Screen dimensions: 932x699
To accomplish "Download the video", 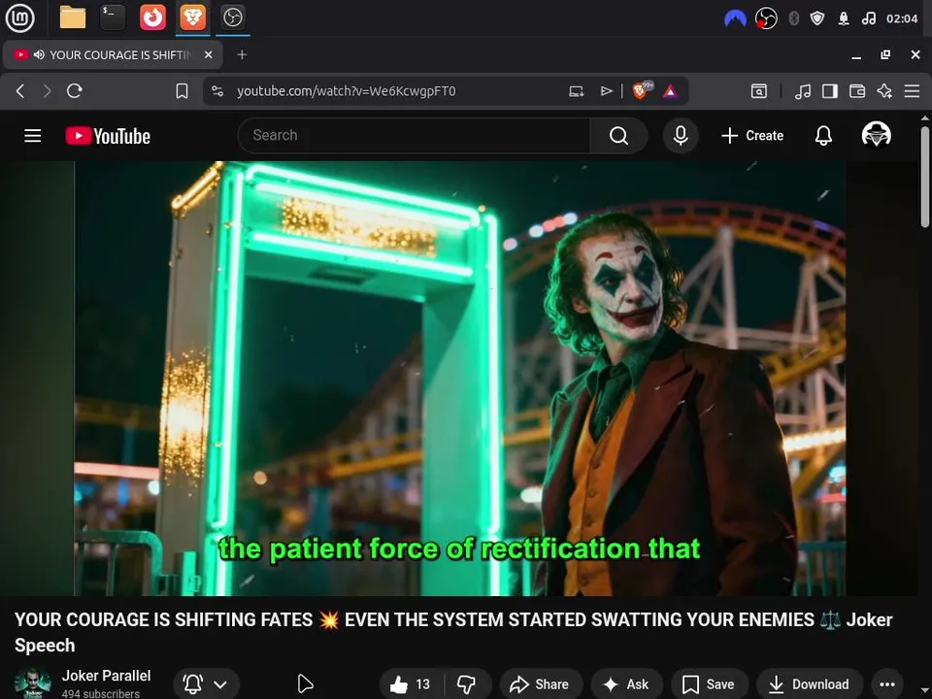I will tap(809, 684).
